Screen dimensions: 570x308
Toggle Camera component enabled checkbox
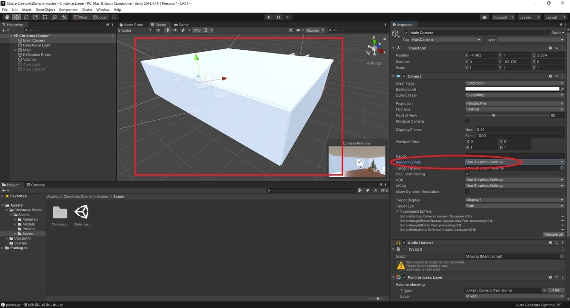[x=404, y=76]
